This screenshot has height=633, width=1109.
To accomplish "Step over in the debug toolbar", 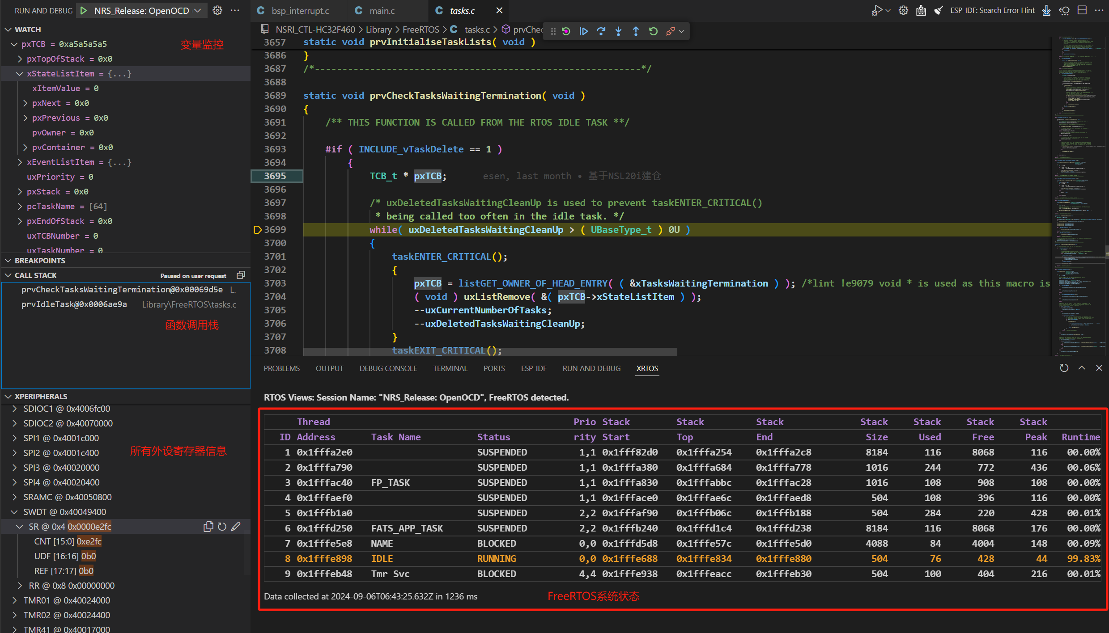I will (x=601, y=31).
